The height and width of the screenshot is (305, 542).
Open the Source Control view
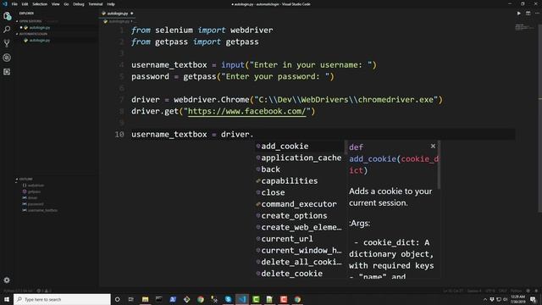click(x=7, y=43)
